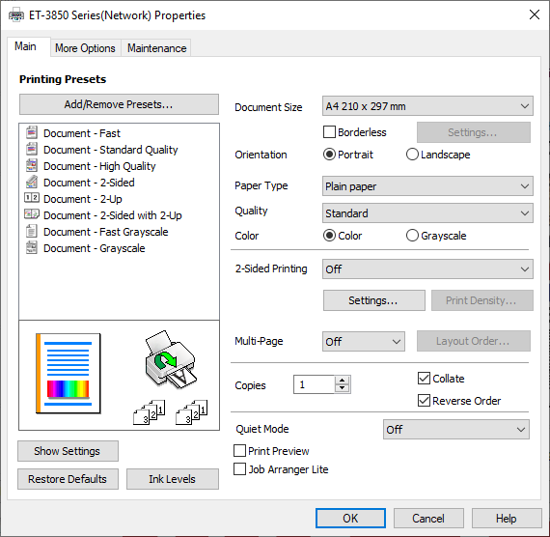Enable the Print Preview checkbox
The image size is (550, 537).
[239, 451]
